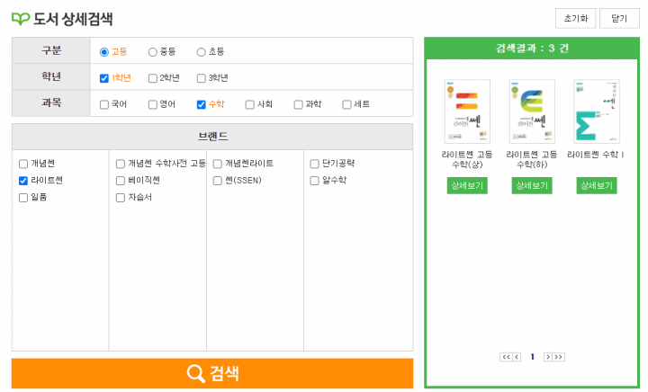The image size is (648, 392).
Task: Click the 검색결과 : 3 건 header
Action: pos(532,49)
